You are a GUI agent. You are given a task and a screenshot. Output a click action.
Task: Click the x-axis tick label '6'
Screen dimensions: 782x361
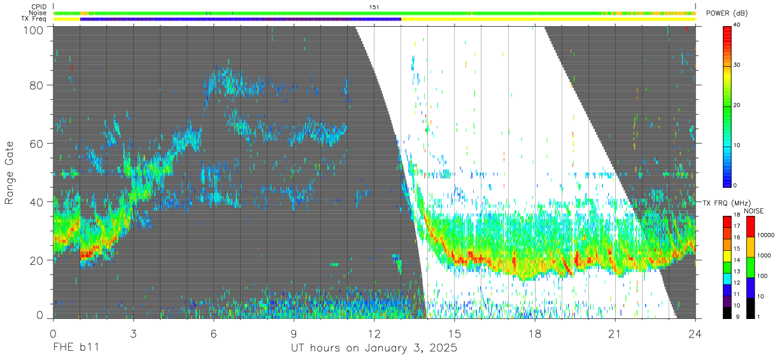tap(213, 334)
